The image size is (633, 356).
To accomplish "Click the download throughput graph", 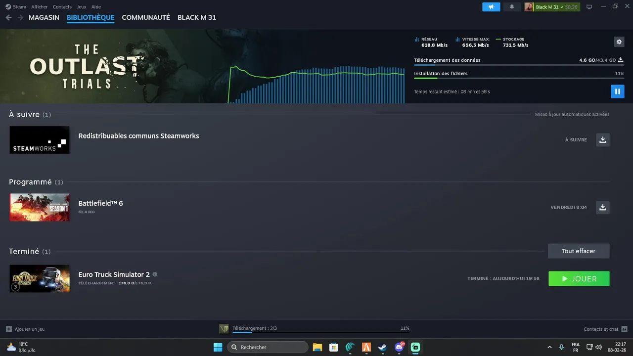I will tap(316, 85).
